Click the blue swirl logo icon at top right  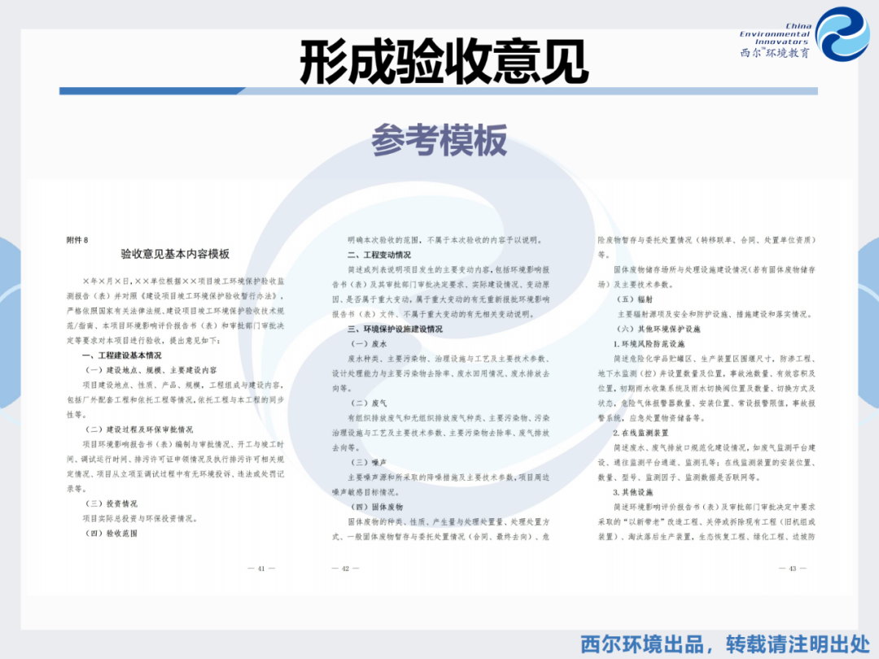842,33
